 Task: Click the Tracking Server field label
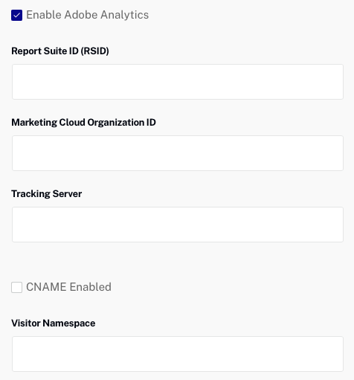coord(47,194)
